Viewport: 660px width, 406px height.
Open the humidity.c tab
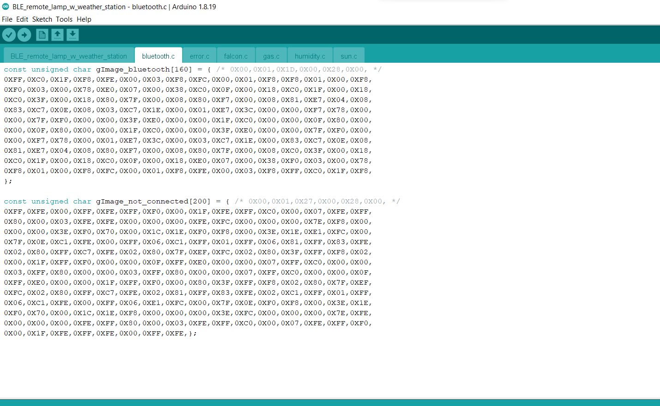310,56
